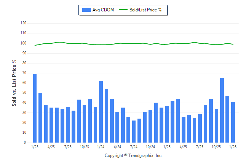Click the 10/24 x-axis label

(150, 147)
